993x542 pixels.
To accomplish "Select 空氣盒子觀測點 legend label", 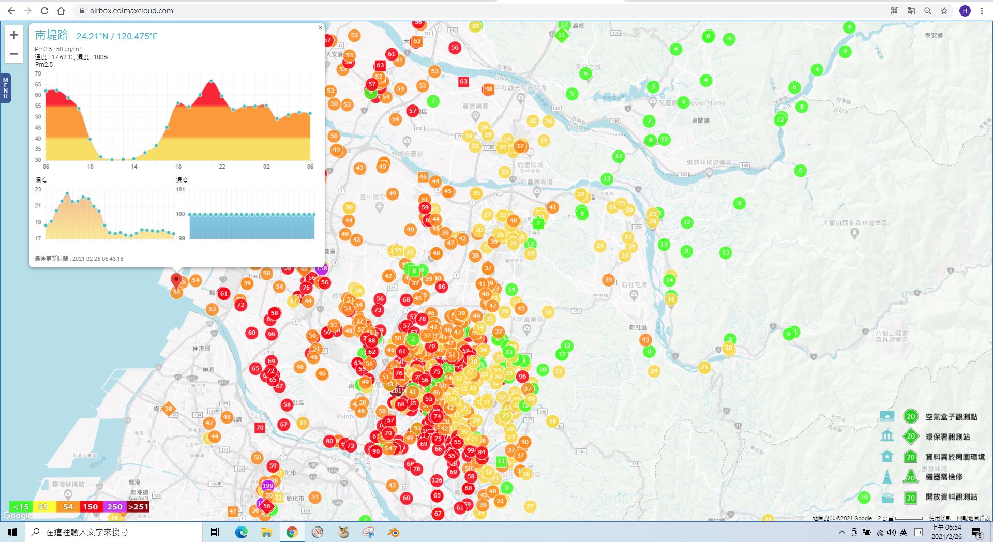I will pyautogui.click(x=951, y=417).
